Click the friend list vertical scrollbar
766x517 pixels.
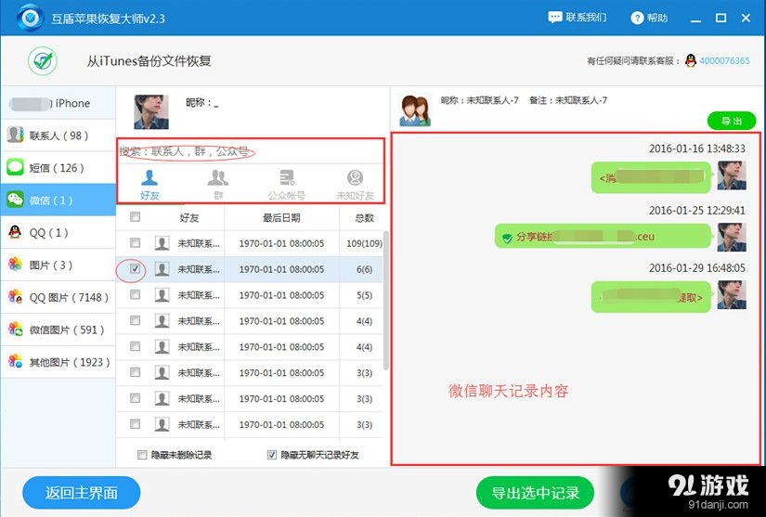[386, 300]
